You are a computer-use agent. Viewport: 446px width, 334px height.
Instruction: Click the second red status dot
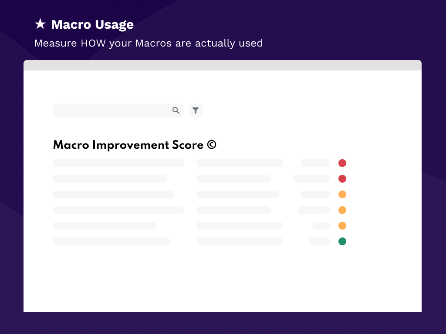[342, 179]
